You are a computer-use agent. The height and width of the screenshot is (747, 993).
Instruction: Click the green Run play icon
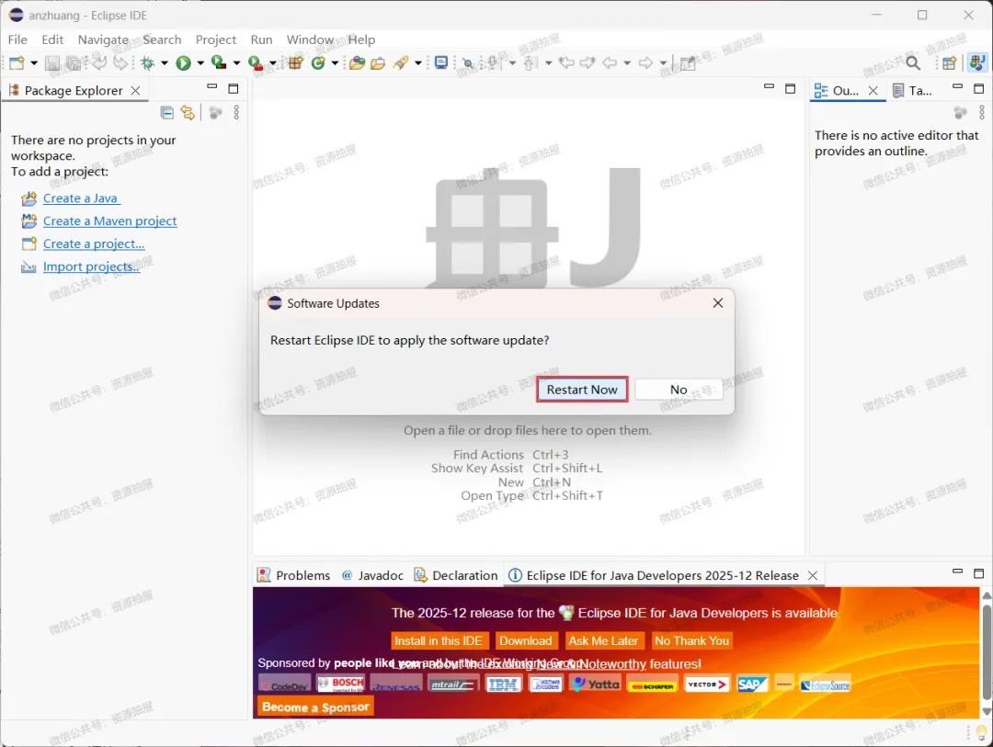[x=184, y=62]
